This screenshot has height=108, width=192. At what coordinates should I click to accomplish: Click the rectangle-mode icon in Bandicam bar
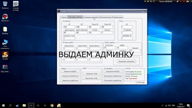(x=154, y=1)
